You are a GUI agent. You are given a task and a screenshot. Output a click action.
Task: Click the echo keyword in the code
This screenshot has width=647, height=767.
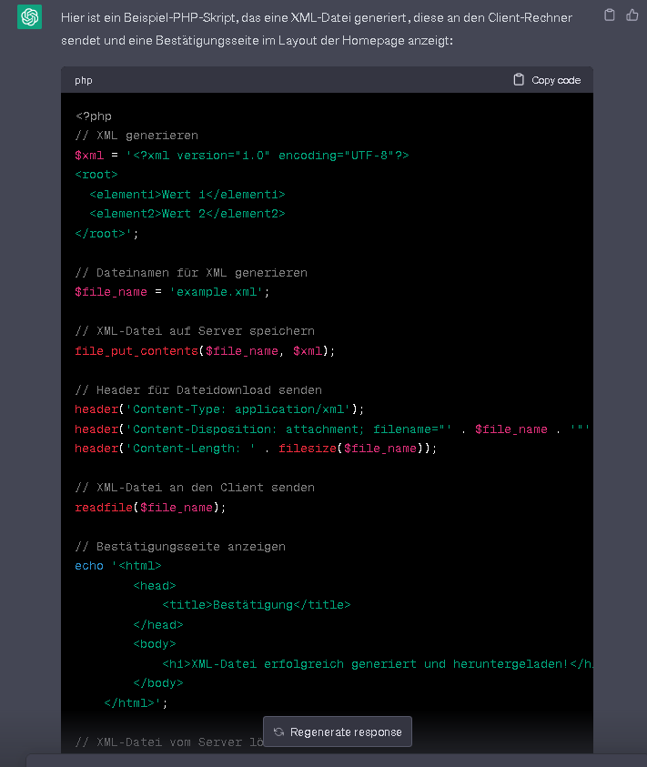pyautogui.click(x=89, y=566)
